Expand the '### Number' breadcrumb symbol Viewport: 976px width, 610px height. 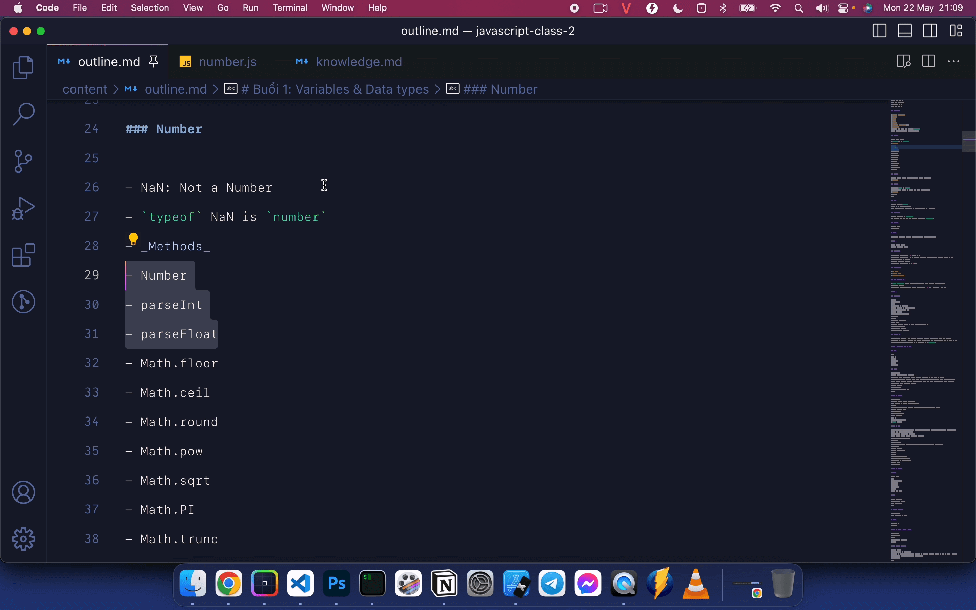tap(500, 89)
